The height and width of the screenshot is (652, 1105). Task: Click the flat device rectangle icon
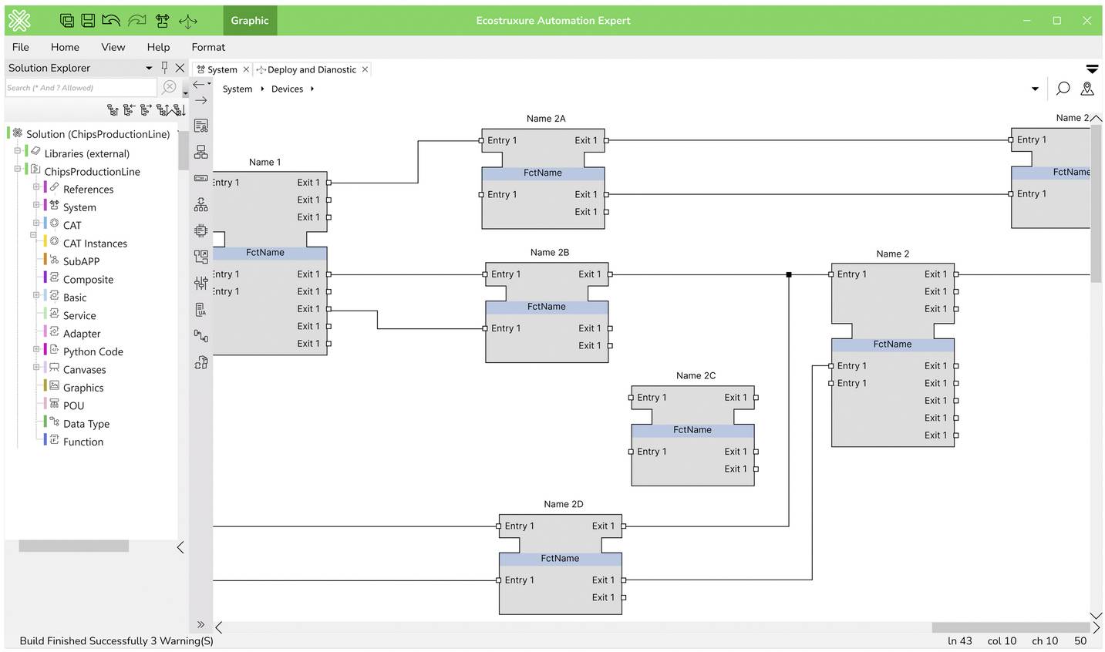pyautogui.click(x=200, y=178)
